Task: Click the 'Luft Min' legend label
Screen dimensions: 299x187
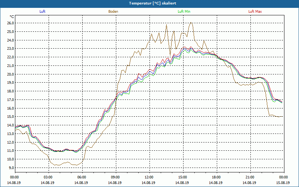Action: (x=184, y=12)
